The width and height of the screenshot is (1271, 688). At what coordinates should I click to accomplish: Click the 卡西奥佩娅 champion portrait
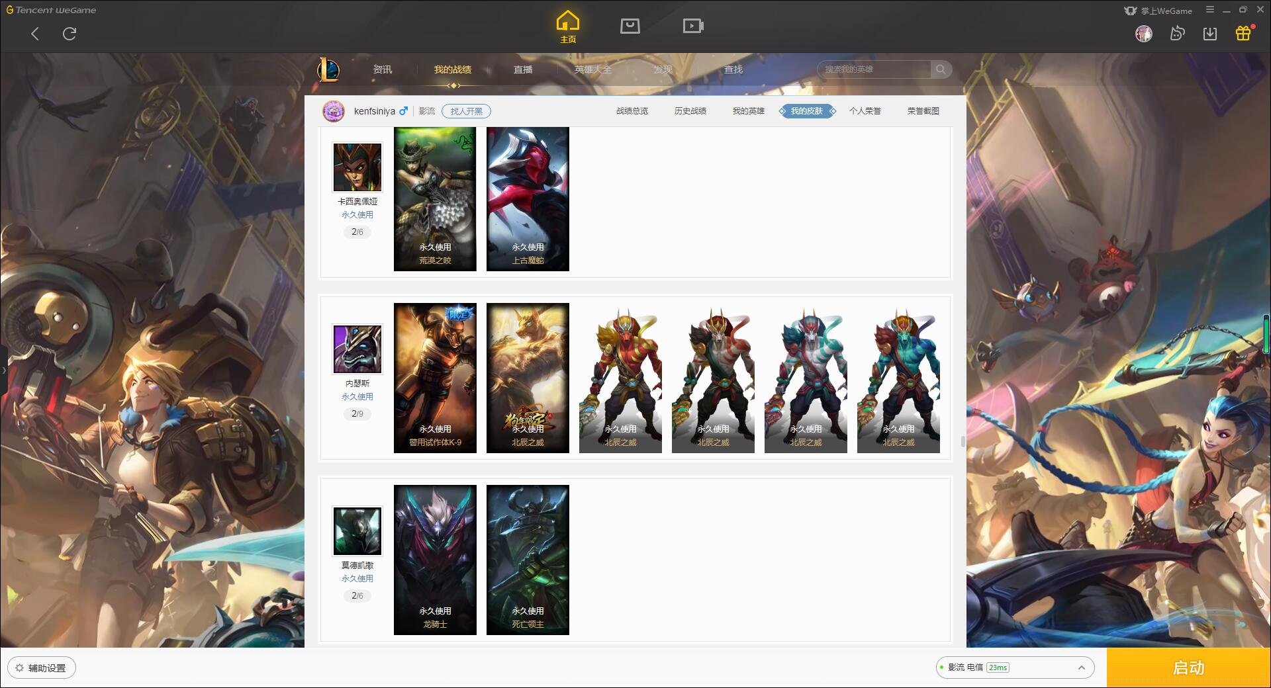357,167
